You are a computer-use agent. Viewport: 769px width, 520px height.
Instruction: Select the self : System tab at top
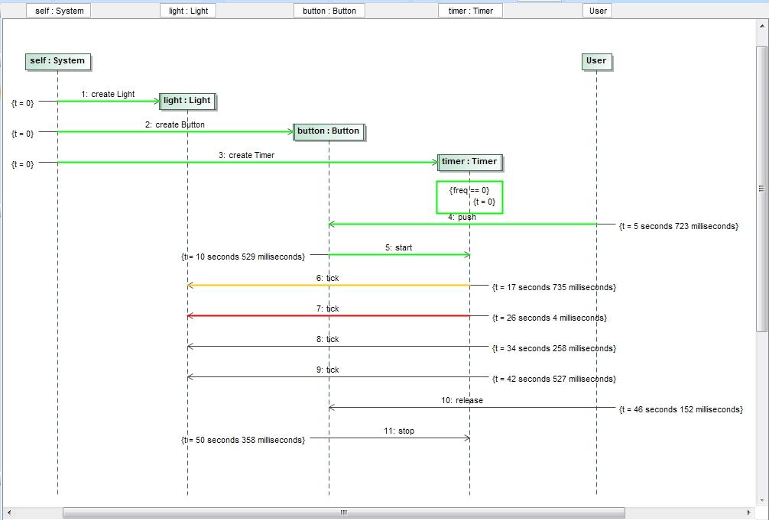tap(58, 10)
